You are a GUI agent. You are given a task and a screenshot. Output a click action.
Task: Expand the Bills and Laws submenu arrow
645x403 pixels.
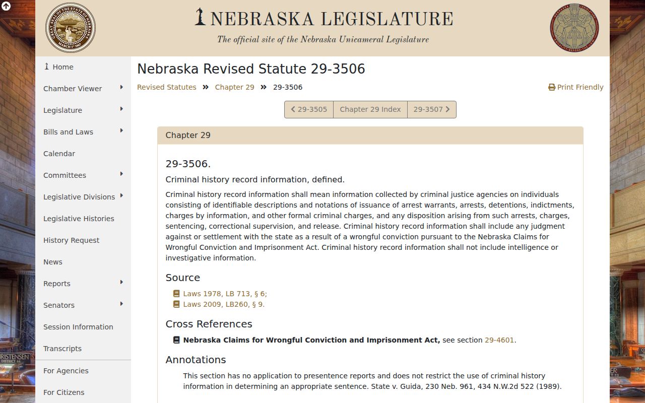(121, 131)
